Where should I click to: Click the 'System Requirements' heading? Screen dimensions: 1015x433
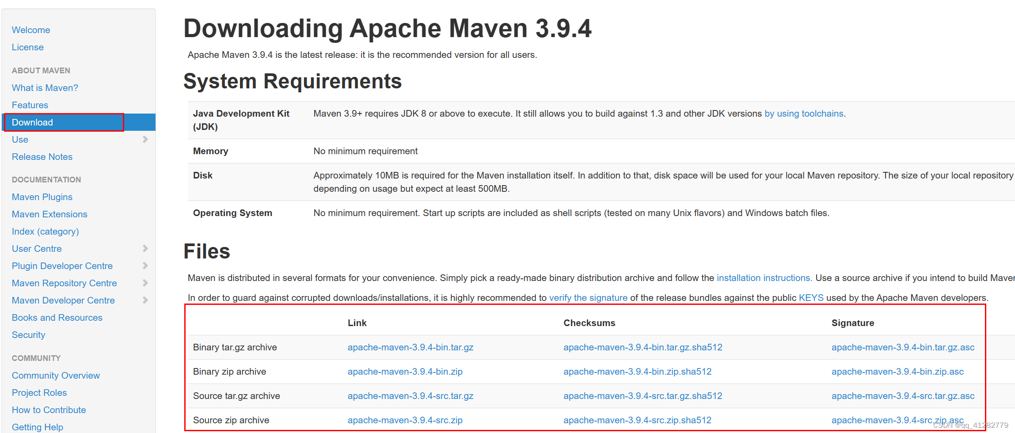[x=293, y=81]
